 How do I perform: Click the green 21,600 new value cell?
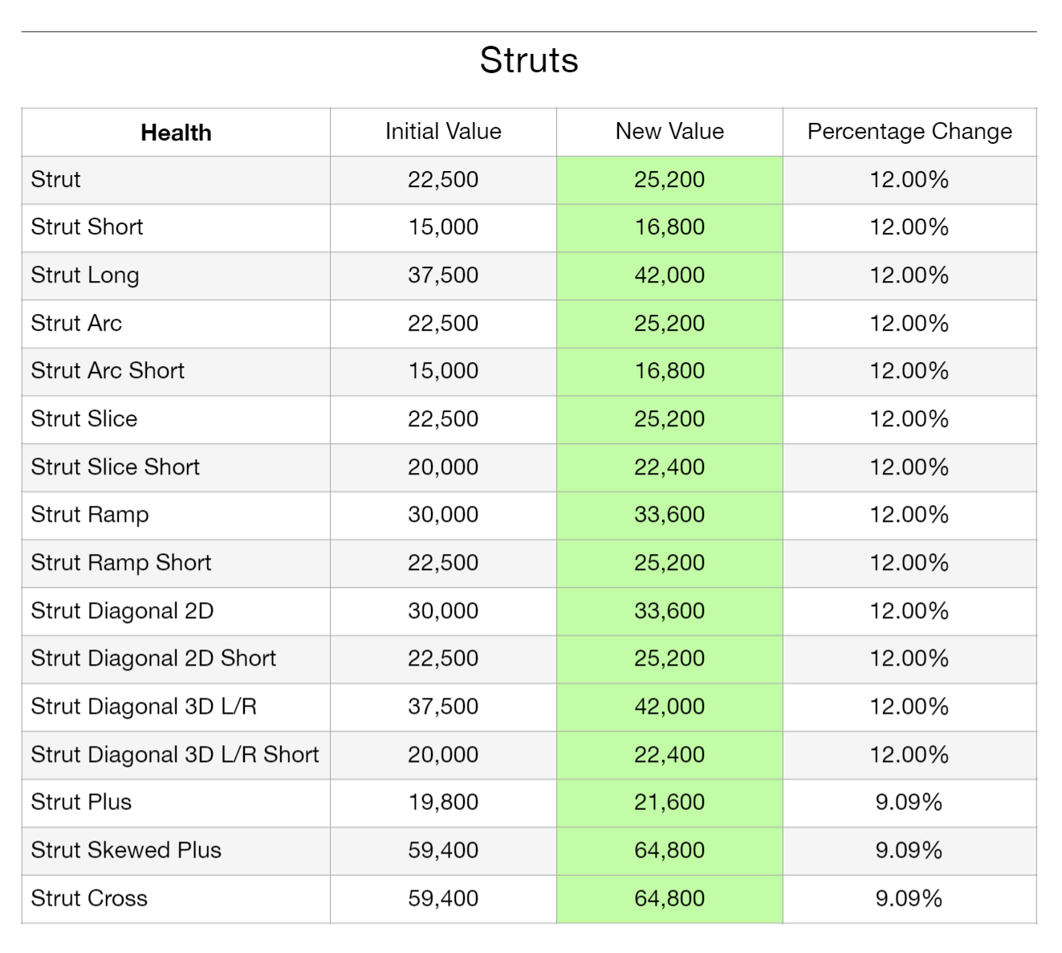click(x=669, y=802)
